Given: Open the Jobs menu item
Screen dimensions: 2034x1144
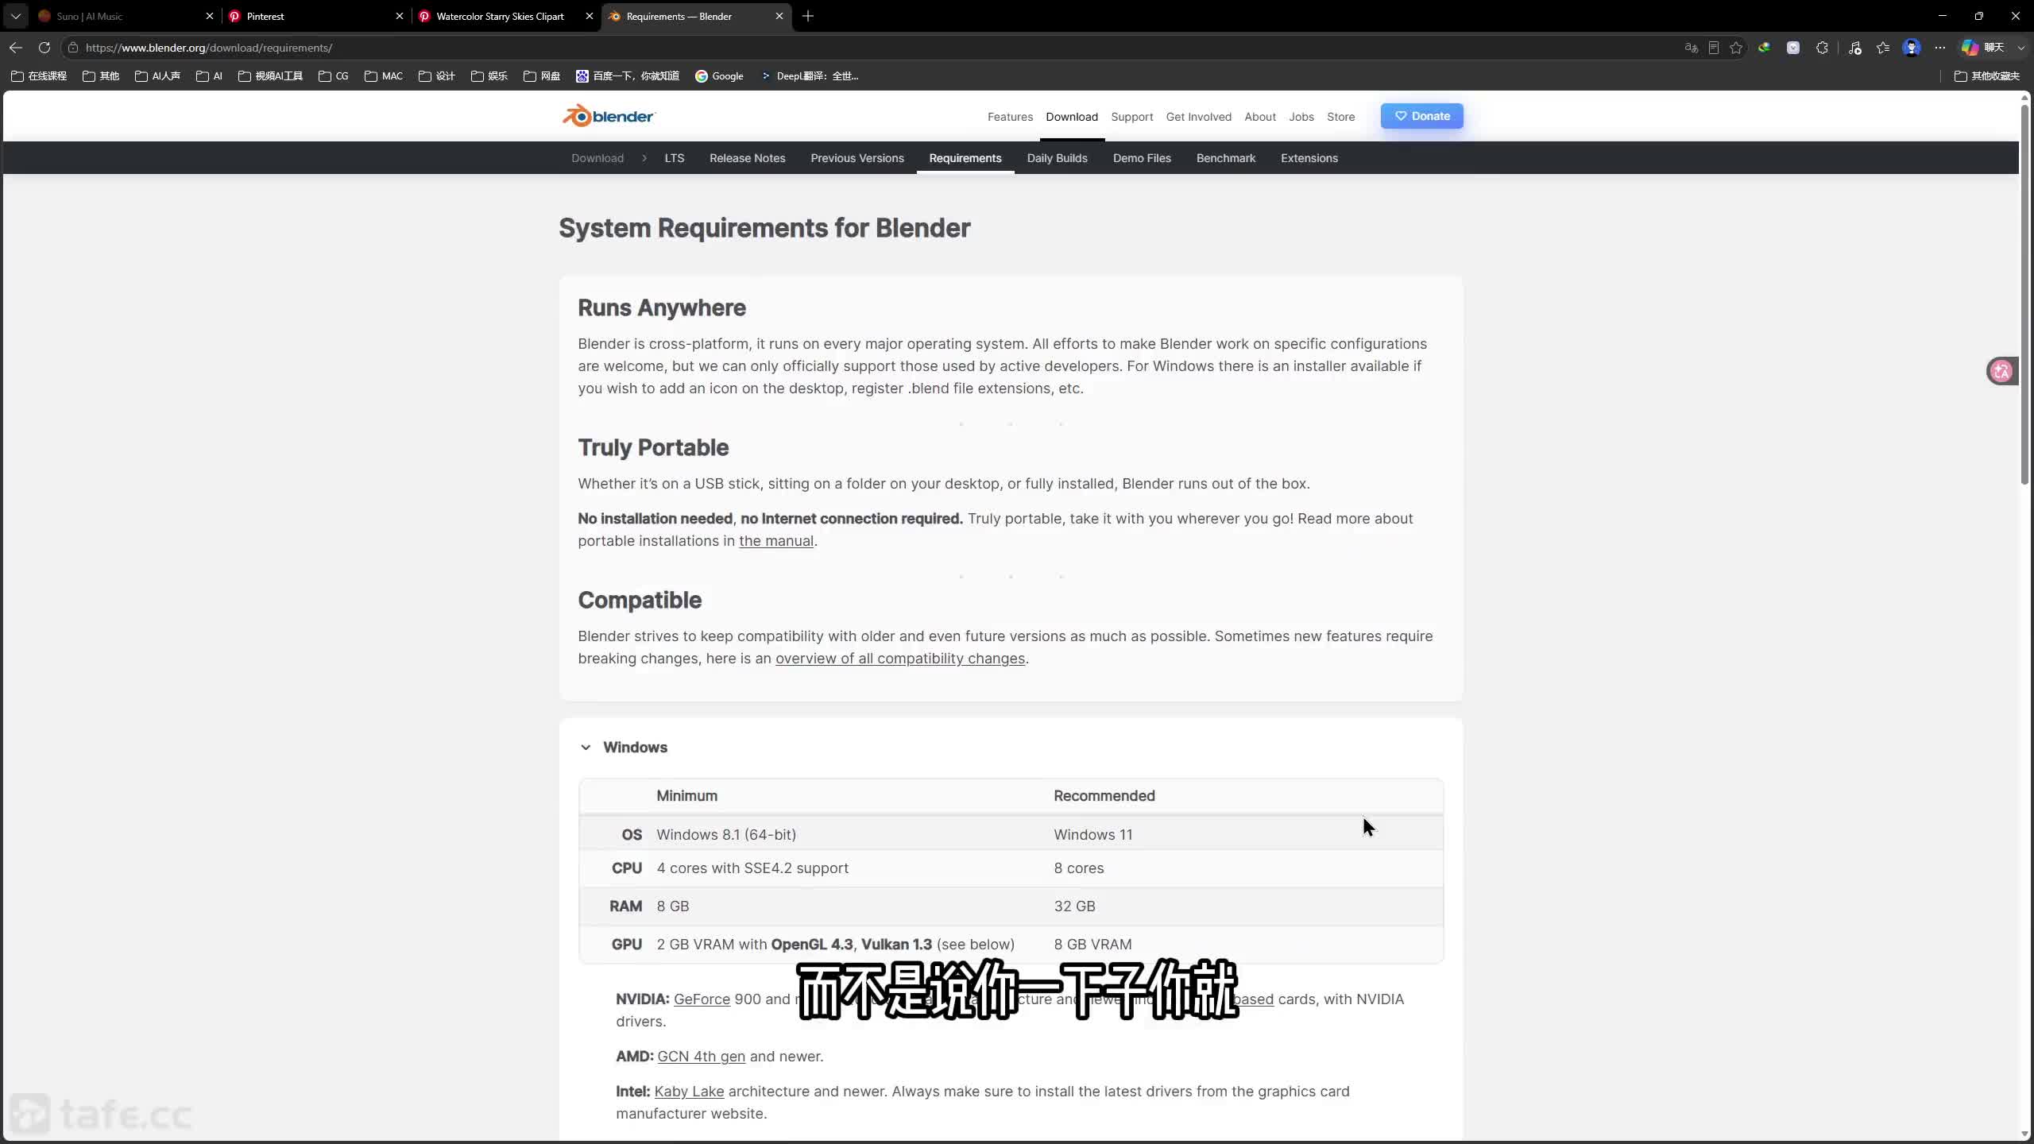Looking at the screenshot, I should coord(1301,117).
